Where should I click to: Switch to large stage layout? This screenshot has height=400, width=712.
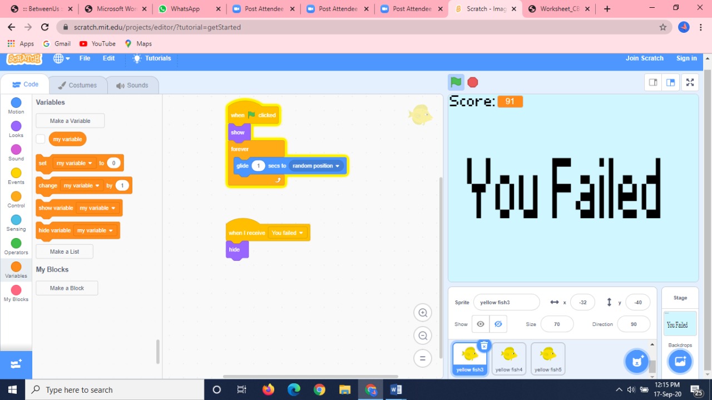pyautogui.click(x=670, y=82)
